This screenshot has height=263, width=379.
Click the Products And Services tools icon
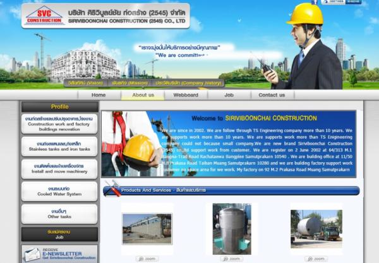tap(112, 189)
